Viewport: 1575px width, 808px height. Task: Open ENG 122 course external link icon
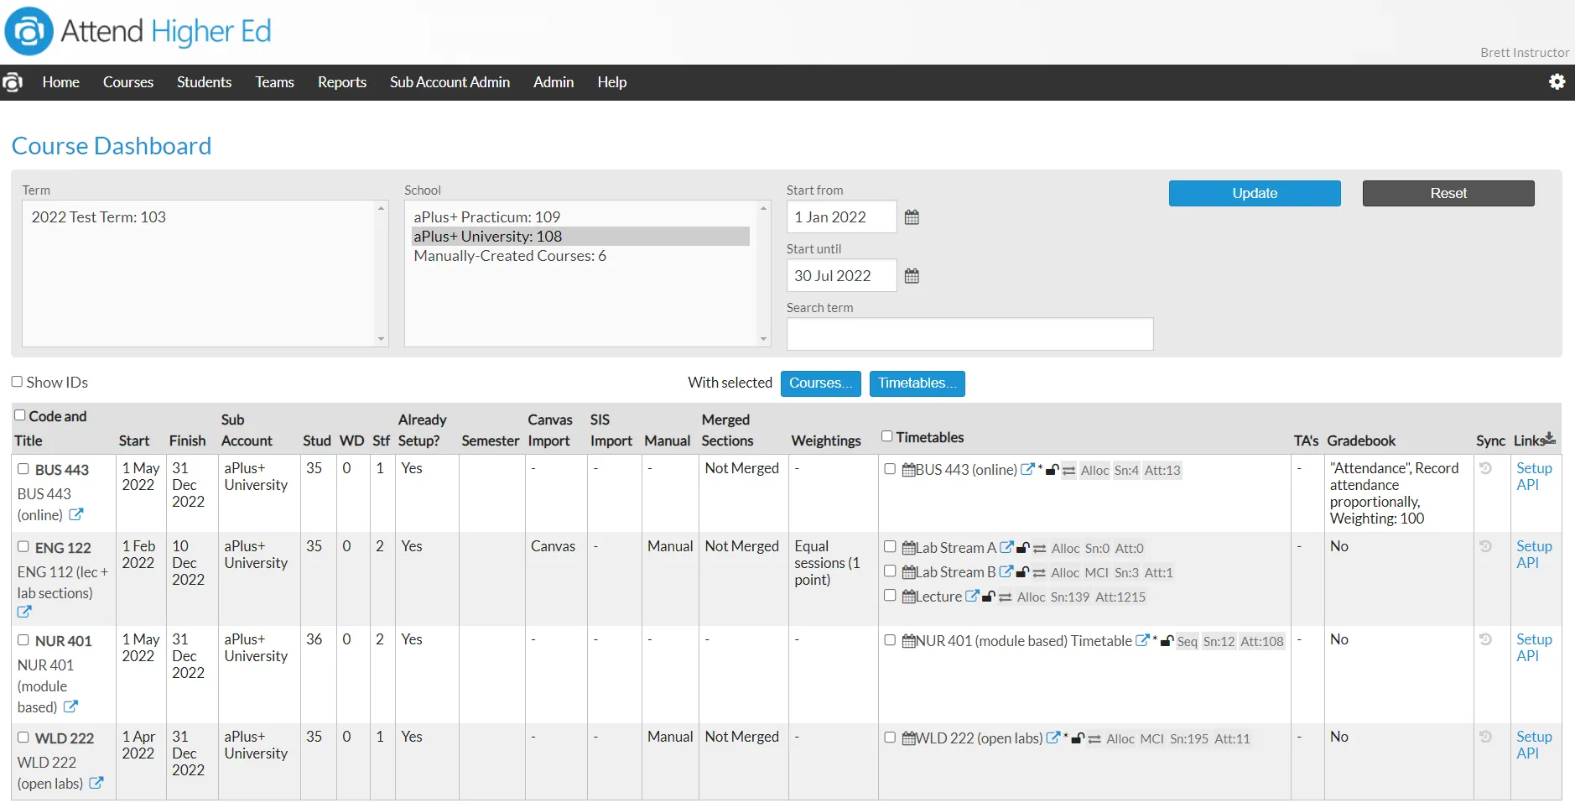(24, 613)
